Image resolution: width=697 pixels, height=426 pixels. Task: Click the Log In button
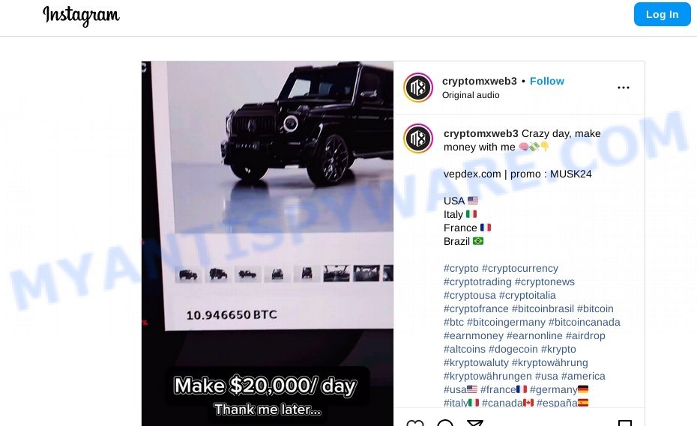click(x=662, y=14)
